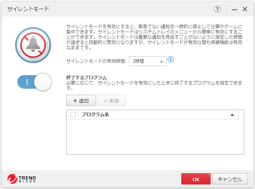Click the 終了するプログラム heading
This screenshot has height=189, width=255.
pos(87,78)
